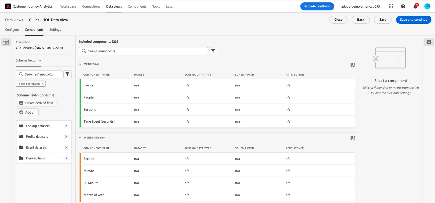Open the Workspace menu
Image resolution: width=435 pixels, height=203 pixels.
click(x=68, y=6)
